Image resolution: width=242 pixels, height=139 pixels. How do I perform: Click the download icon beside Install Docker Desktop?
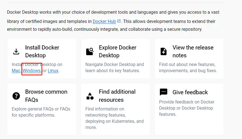(x=16, y=51)
